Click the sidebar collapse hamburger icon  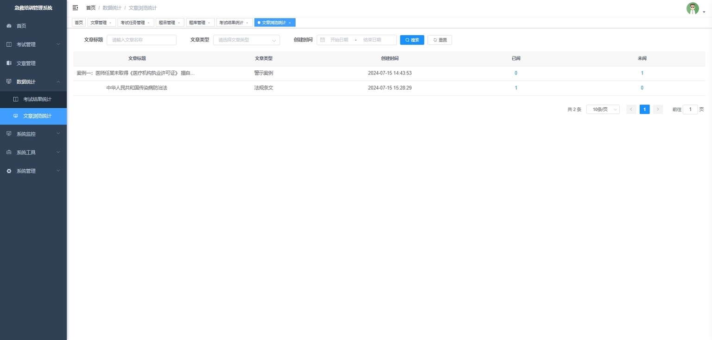[x=76, y=8]
